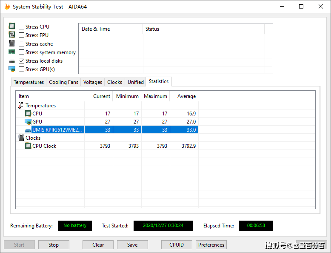The width and height of the screenshot is (331, 253).
Task: Click the disk drive icon beside Stress local disks
Action: tap(12, 61)
